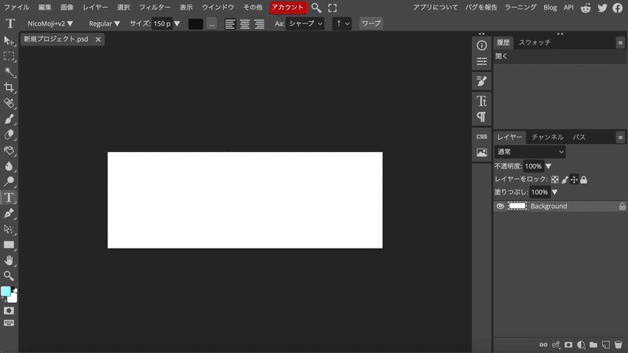
Task: Select the Spot Healing tool
Action: (9, 104)
